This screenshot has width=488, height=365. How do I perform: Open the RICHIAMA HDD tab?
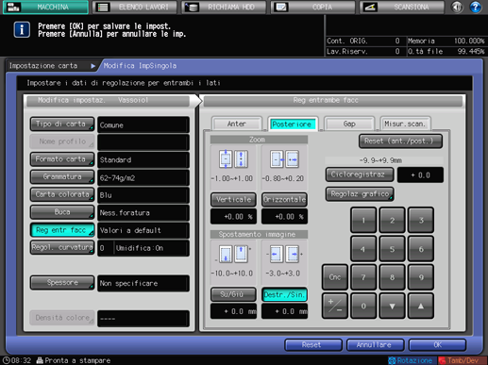tap(224, 7)
